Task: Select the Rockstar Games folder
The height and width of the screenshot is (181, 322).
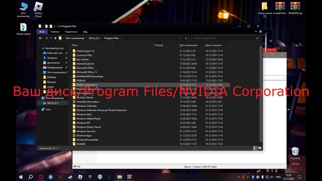Action: coord(85,98)
